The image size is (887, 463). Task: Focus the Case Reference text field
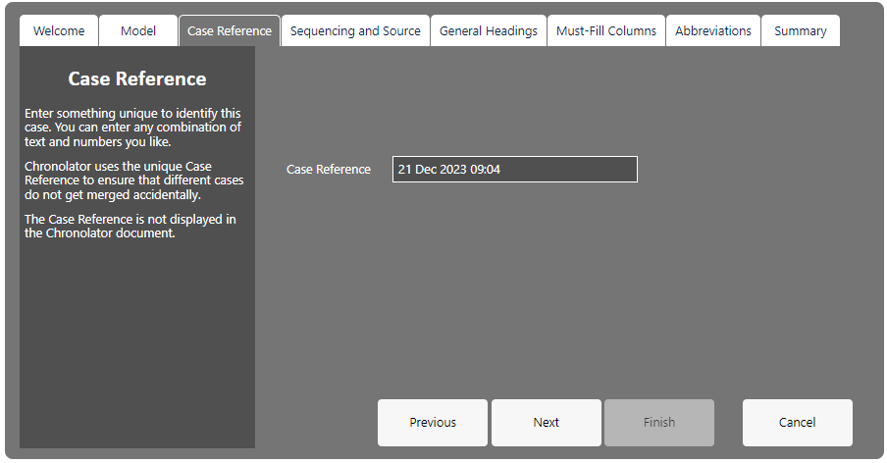click(x=515, y=169)
